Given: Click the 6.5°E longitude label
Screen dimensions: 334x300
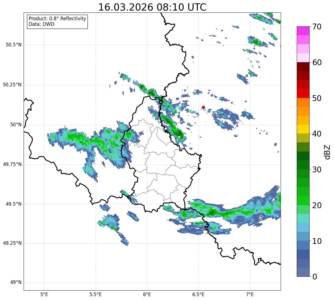Looking at the screenshot, I should point(198,294).
